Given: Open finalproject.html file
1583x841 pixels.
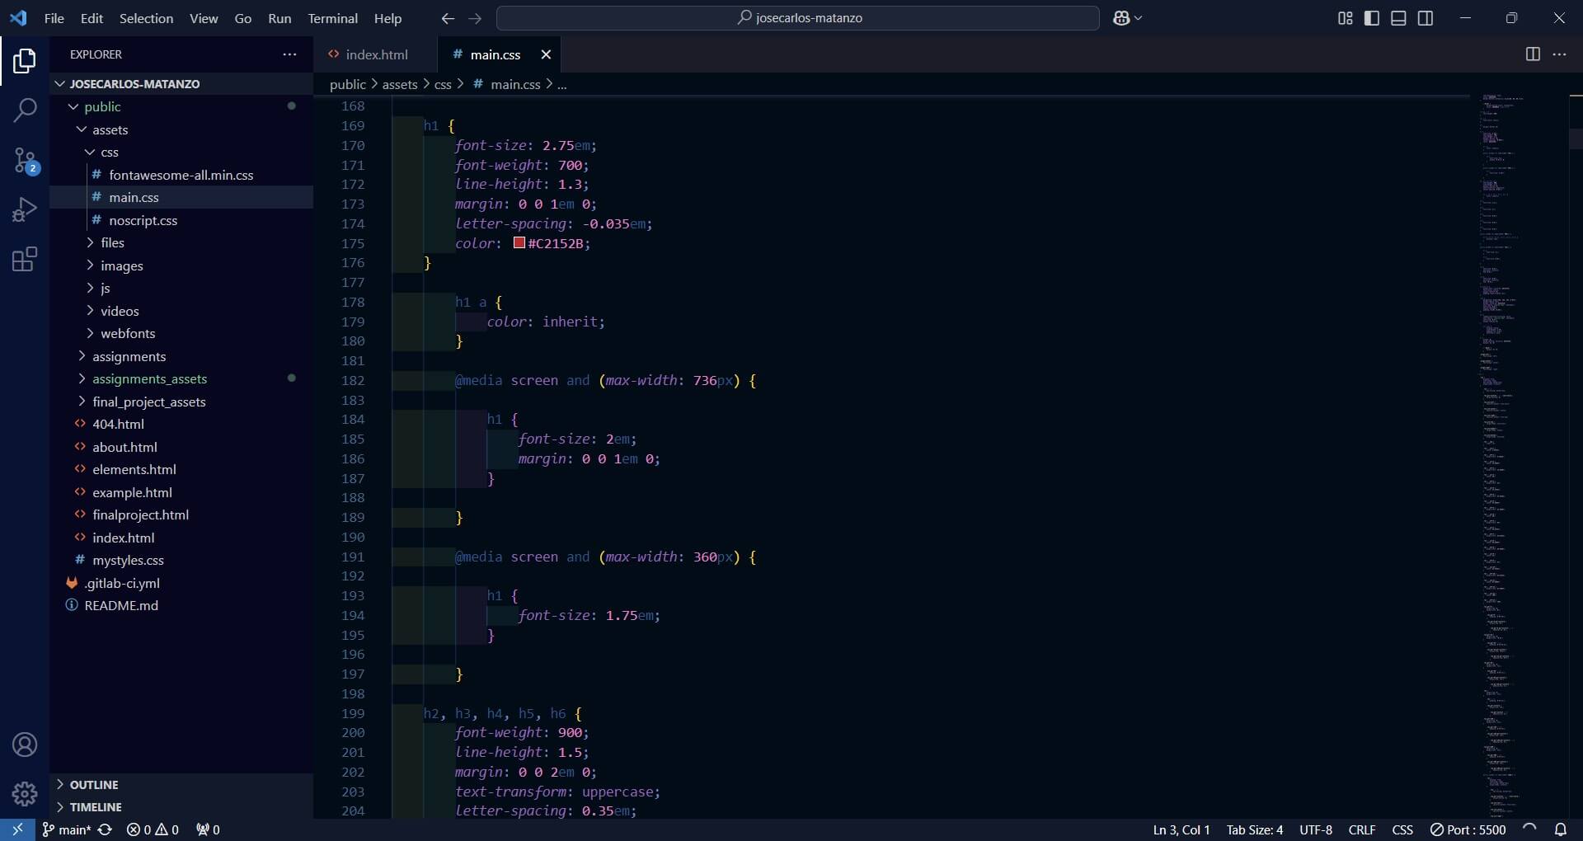Looking at the screenshot, I should coord(181,514).
